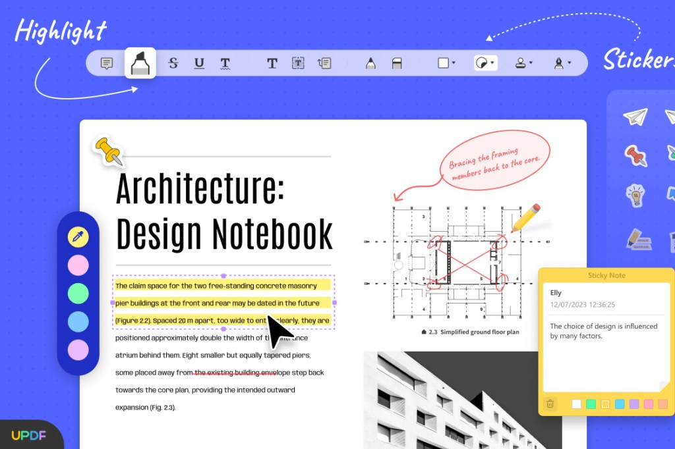Click the caption "2.3 Simplified ground floor plan"
This screenshot has width=675, height=449.
coord(470,332)
